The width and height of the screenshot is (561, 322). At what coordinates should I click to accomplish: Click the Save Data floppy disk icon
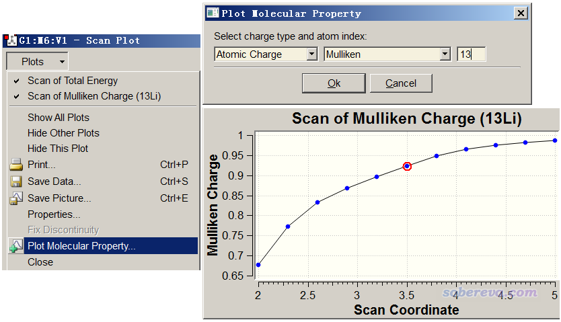tap(16, 182)
